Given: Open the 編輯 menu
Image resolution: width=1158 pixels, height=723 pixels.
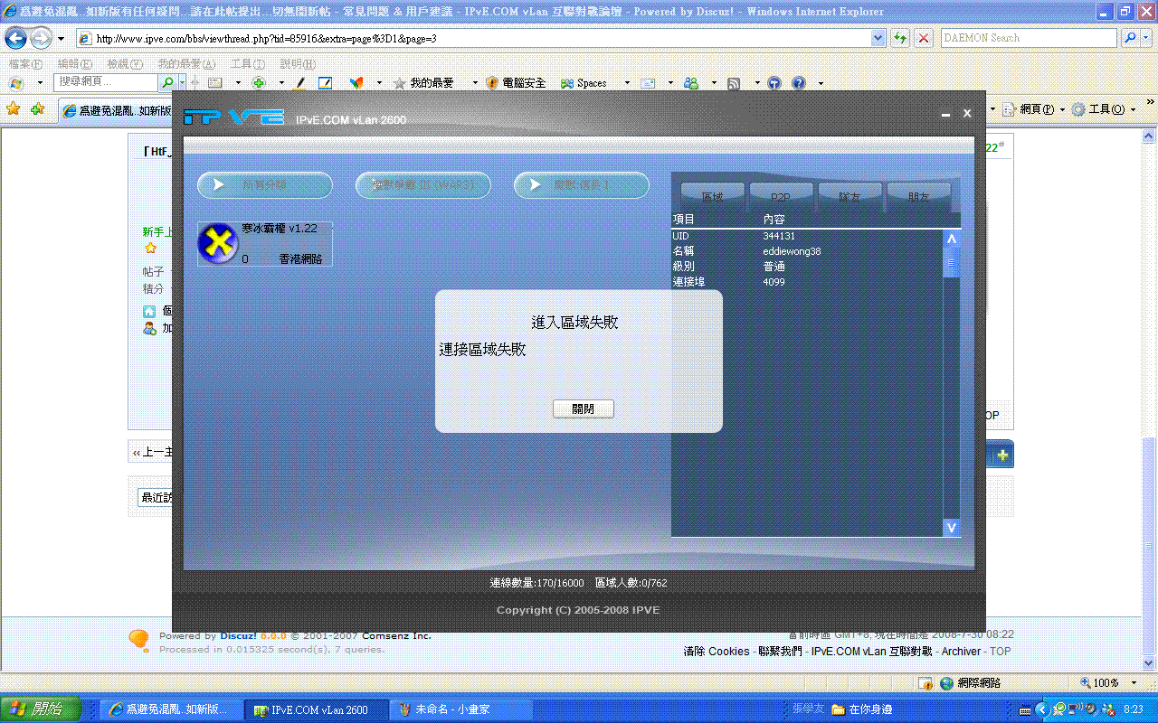Looking at the screenshot, I should [75, 64].
